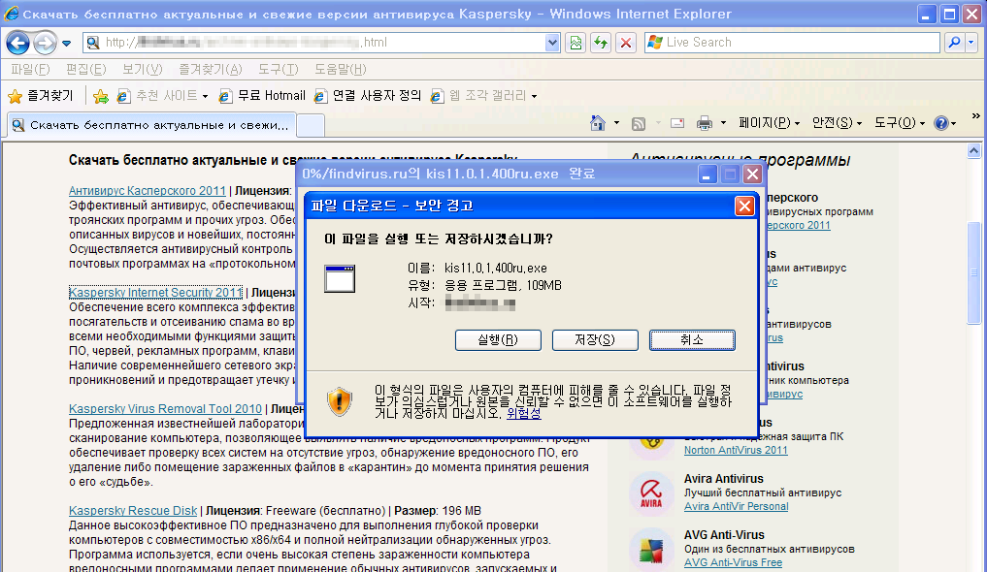Minimize the kis11.0.1.400ru.exe download window
This screenshot has width=987, height=572.
click(706, 175)
